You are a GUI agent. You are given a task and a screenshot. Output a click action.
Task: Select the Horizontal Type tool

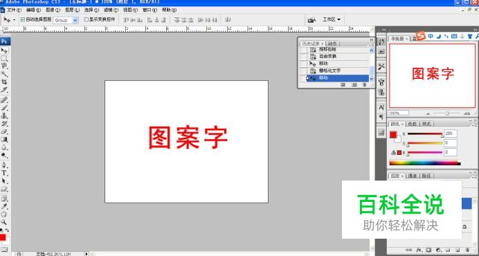[x=4, y=173]
